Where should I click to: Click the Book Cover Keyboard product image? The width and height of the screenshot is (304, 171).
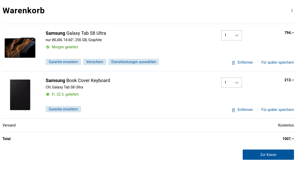tap(20, 95)
